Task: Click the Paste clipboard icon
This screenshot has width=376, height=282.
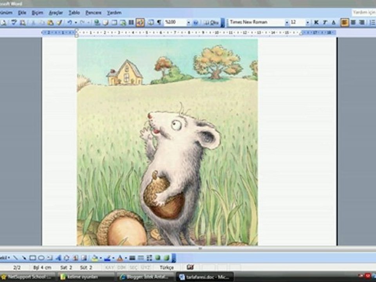Action: pyautogui.click(x=51, y=23)
